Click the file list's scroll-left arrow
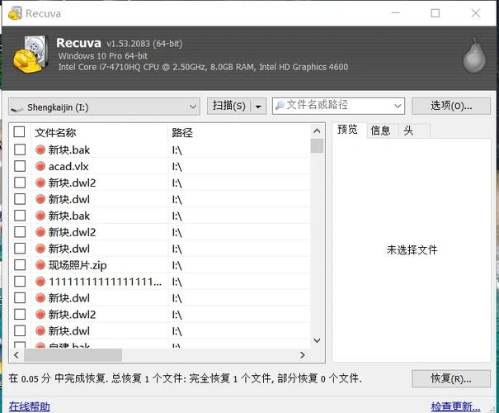This screenshot has height=413, width=499. (16, 354)
